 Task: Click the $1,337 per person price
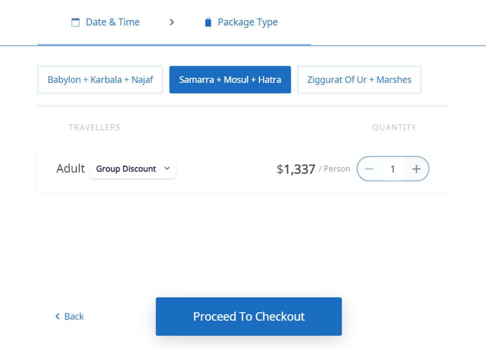click(296, 169)
